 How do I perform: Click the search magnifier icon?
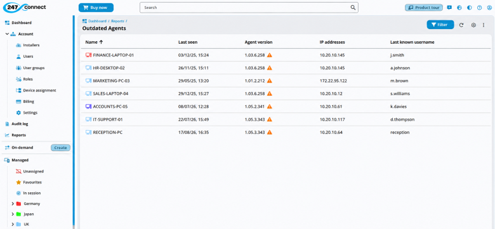click(x=353, y=8)
